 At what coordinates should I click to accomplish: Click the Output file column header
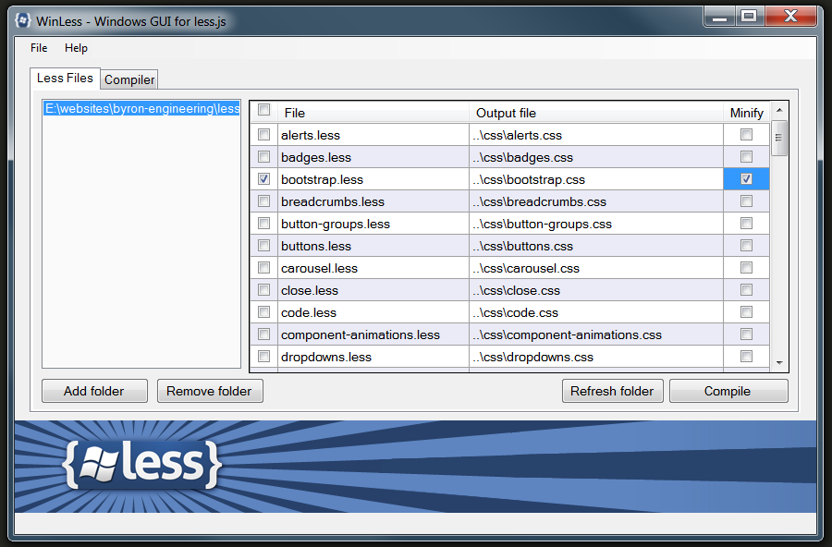[x=596, y=113]
